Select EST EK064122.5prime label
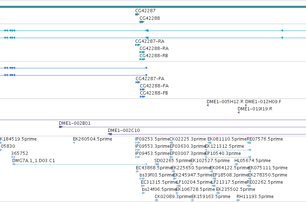Image resolution: width=306 pixels, height=202 pixels. pyautogui.click(x=229, y=168)
